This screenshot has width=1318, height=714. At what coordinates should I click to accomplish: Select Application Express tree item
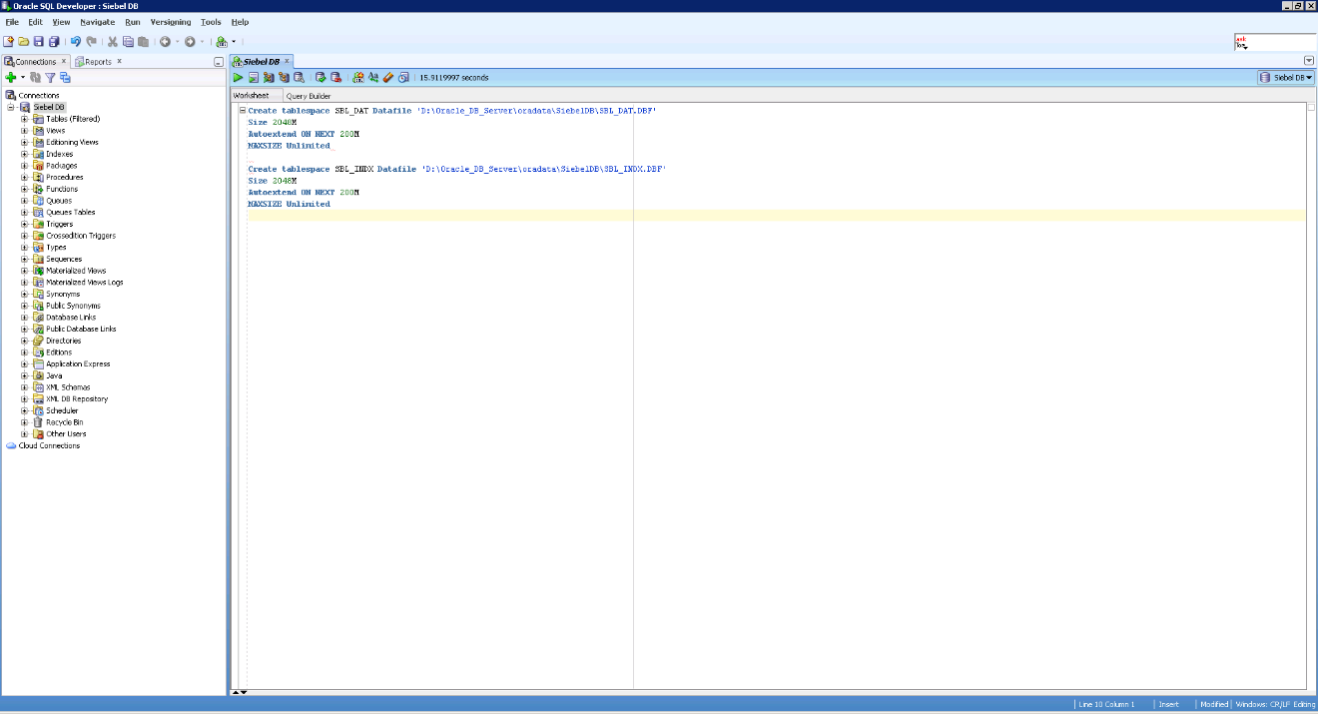[78, 363]
